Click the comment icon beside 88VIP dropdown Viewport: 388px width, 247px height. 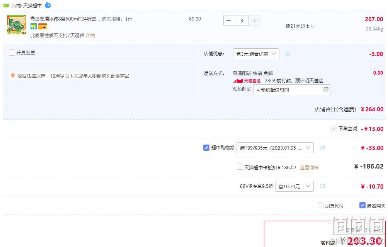322,186
